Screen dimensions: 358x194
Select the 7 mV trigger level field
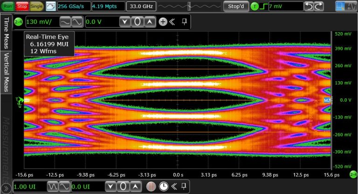tap(286, 6)
